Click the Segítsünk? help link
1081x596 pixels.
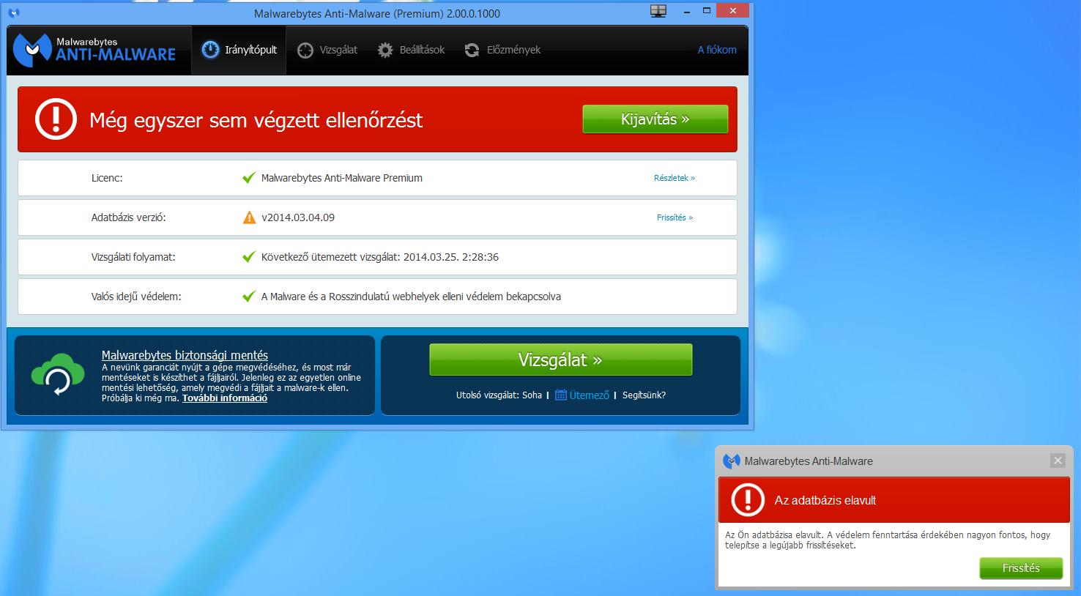(644, 395)
